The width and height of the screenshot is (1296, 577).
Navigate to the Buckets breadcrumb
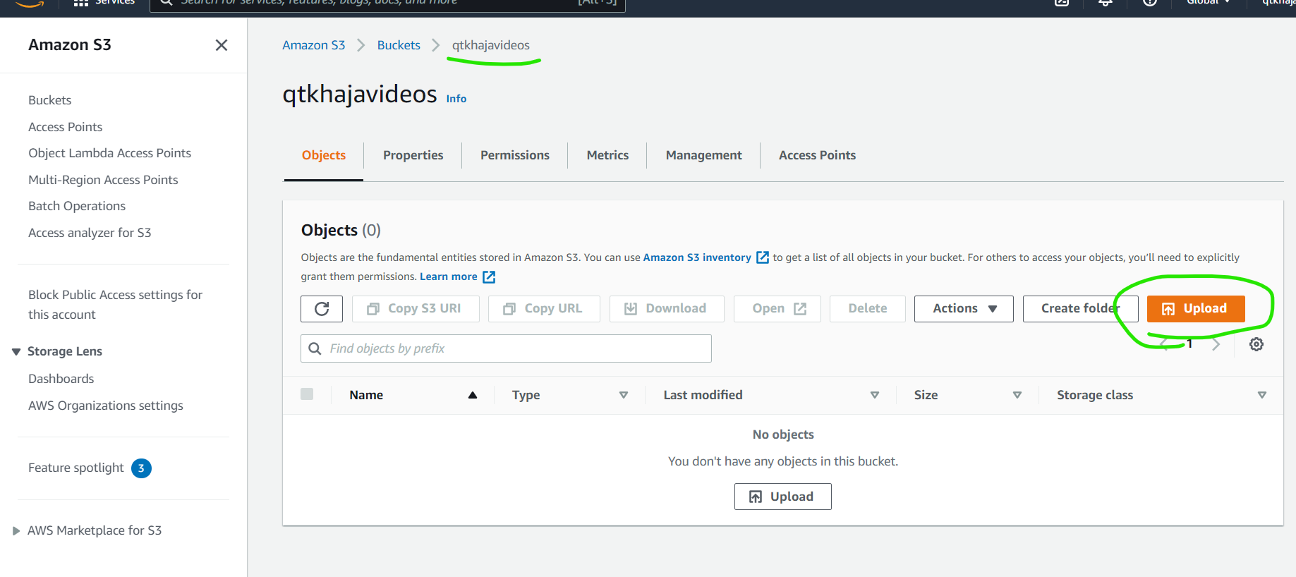pyautogui.click(x=399, y=45)
